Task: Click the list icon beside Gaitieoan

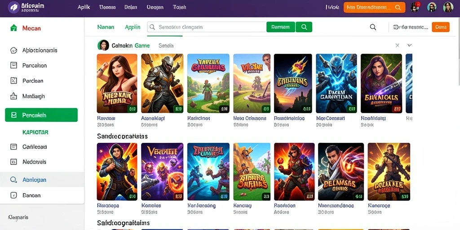Action: click(13, 147)
